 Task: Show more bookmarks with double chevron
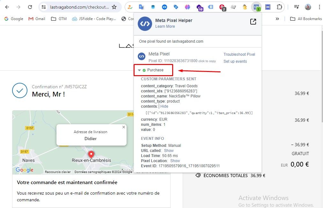click(277, 19)
